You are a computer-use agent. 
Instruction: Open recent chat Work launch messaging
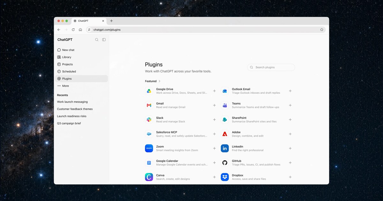point(72,102)
